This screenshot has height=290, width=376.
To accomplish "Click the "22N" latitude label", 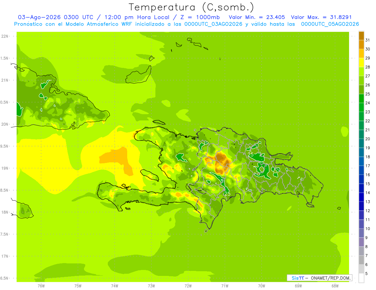I will 5,36.
